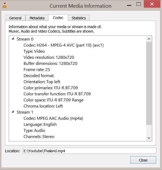Select the 'Type: Audio' row
162x170 pixels.
[34, 131]
